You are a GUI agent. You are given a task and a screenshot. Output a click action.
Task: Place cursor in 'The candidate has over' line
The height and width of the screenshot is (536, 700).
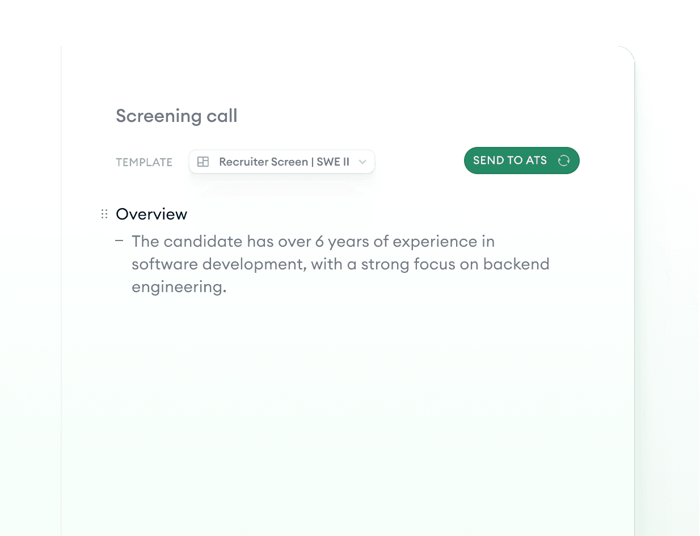point(313,241)
